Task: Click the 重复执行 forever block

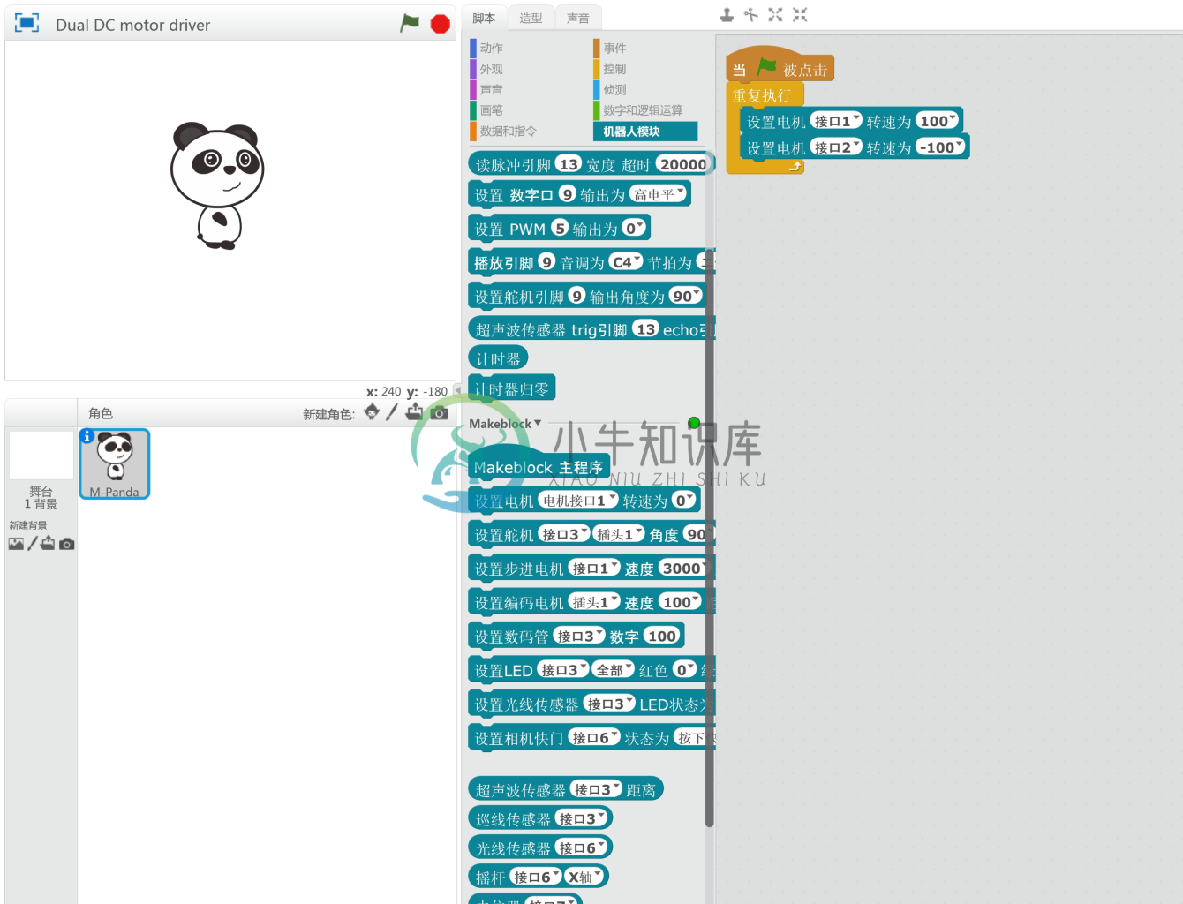Action: point(763,95)
